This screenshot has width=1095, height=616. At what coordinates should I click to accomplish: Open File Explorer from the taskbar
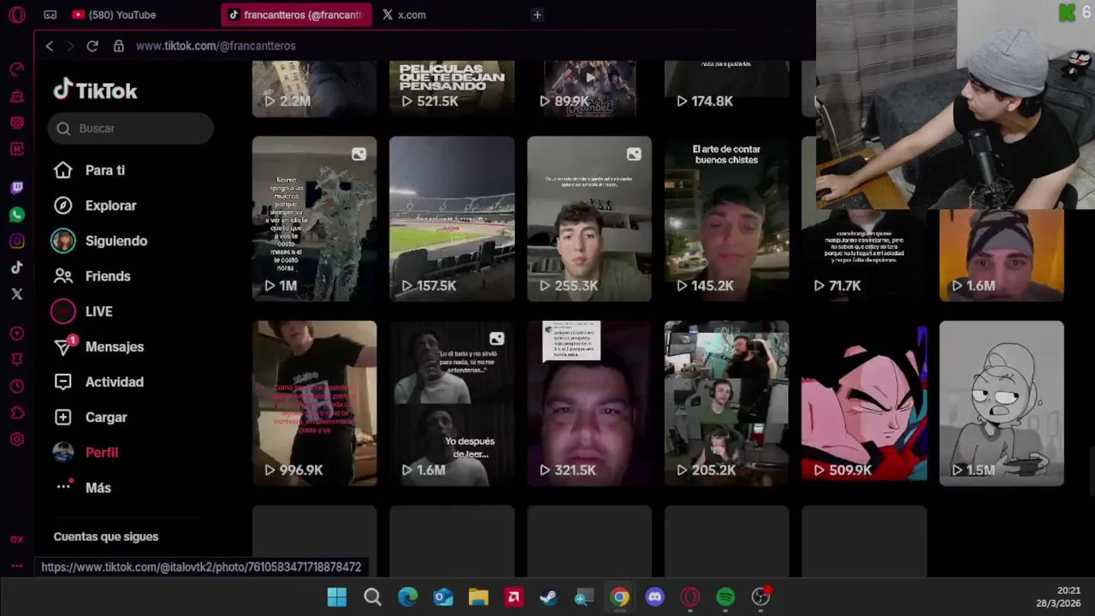coord(478,597)
